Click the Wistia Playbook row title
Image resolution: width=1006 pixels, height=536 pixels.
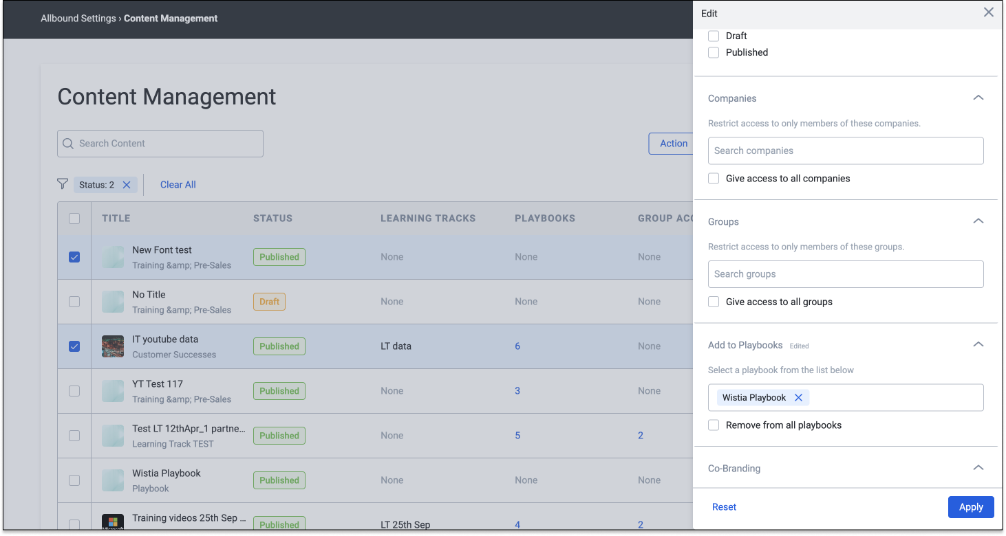[x=167, y=473]
